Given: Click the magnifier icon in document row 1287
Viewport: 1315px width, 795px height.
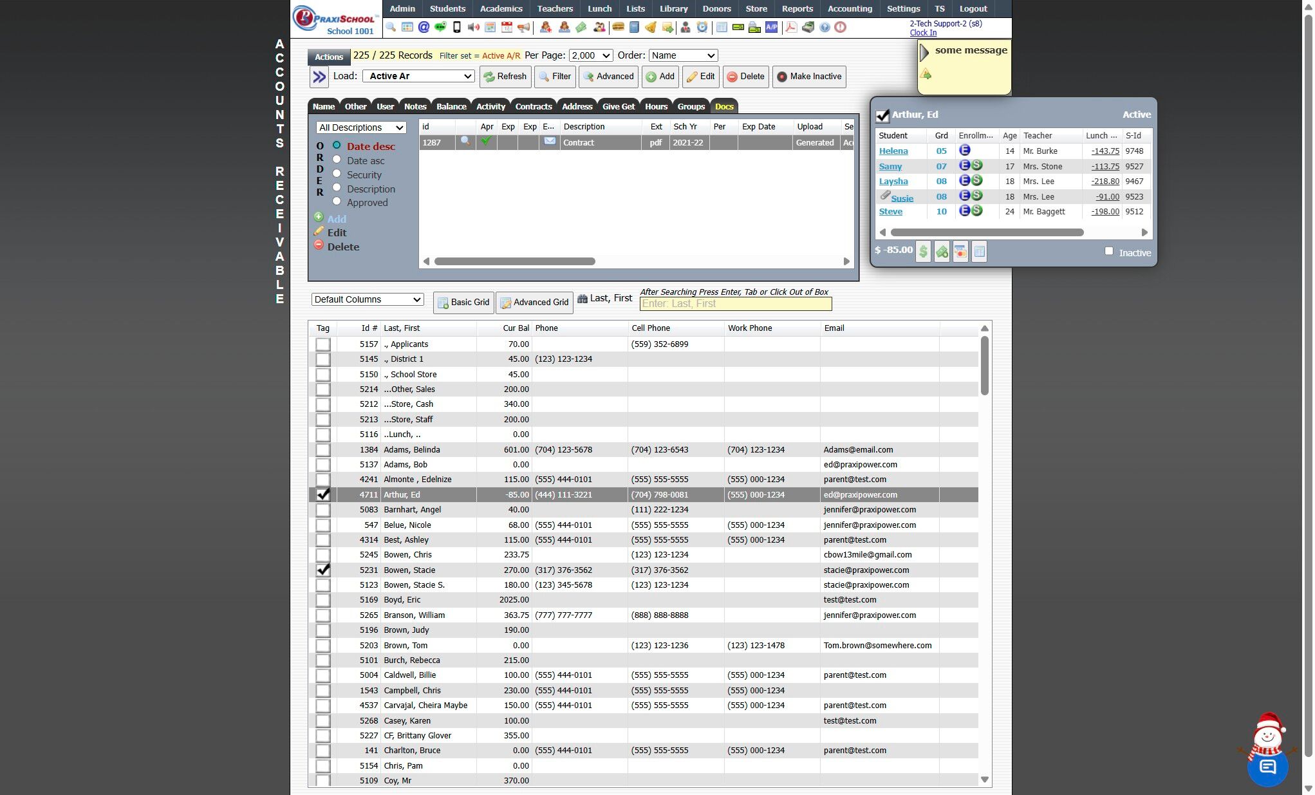Looking at the screenshot, I should coord(465,141).
